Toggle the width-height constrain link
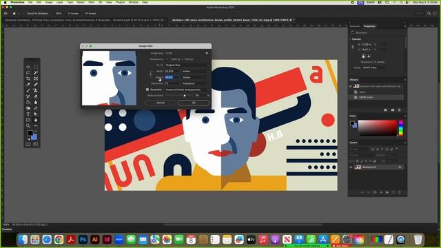 pyautogui.click(x=150, y=74)
